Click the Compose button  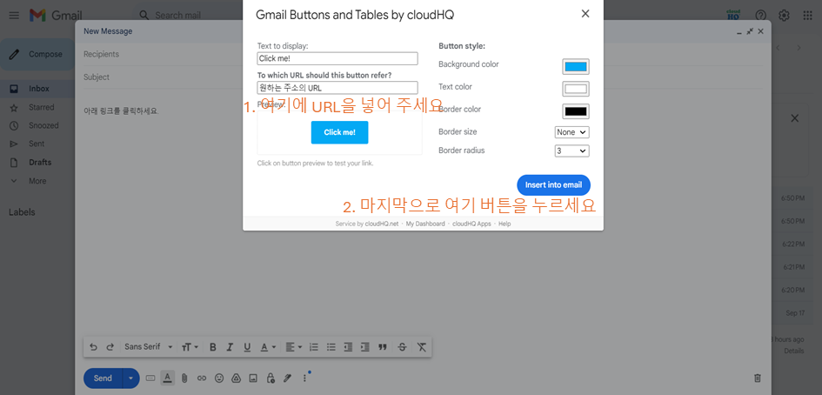click(37, 54)
